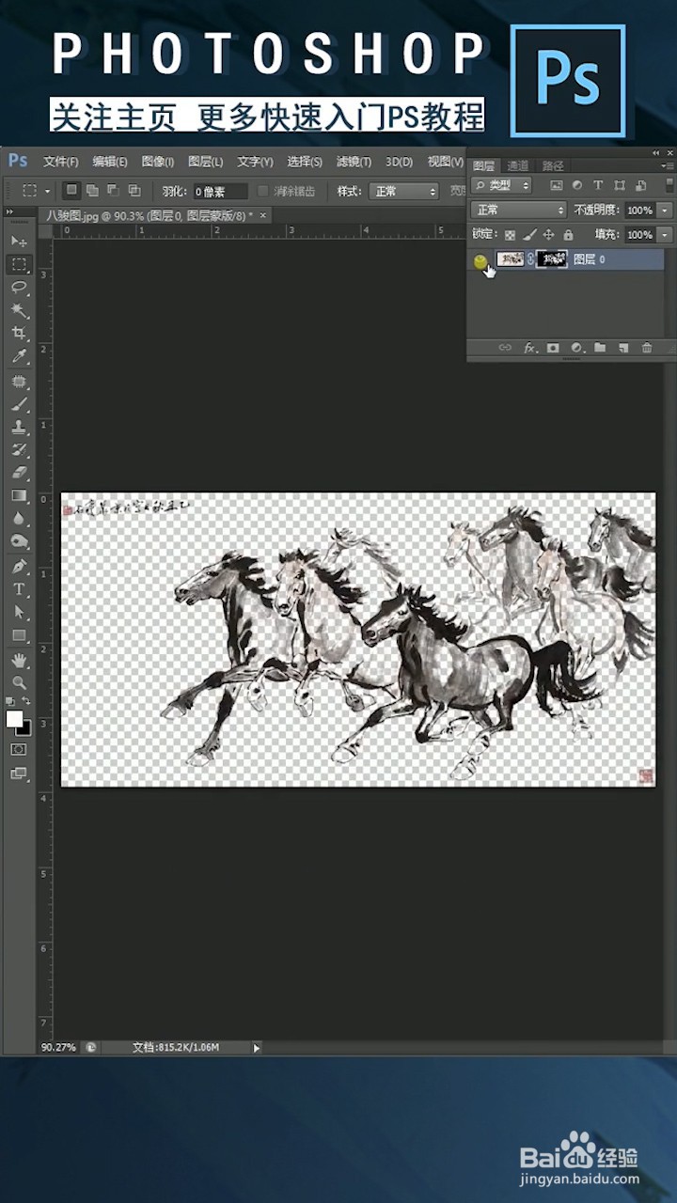The height and width of the screenshot is (1203, 677).
Task: Add layer mask button in Layers panel
Action: pos(553,348)
